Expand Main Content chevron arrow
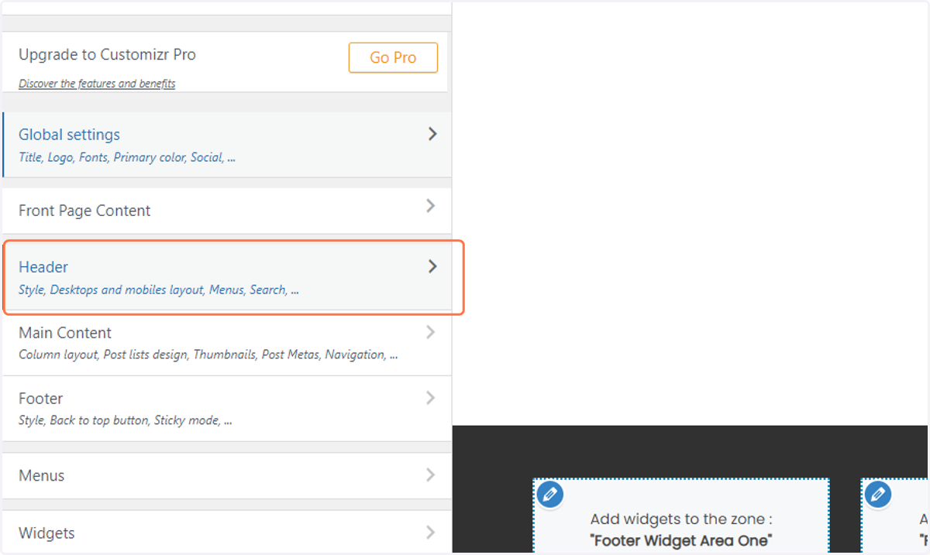Viewport: 930px width, 555px height. 431,332
